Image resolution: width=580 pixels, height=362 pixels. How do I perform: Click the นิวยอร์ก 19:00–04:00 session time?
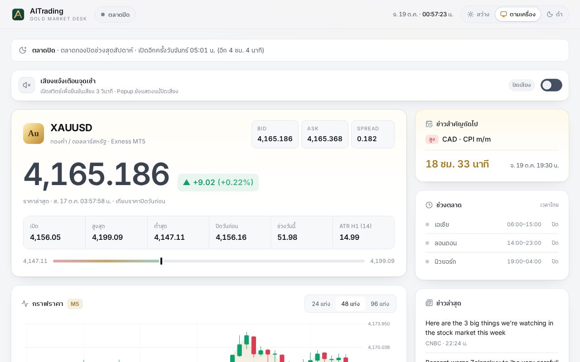point(524,262)
